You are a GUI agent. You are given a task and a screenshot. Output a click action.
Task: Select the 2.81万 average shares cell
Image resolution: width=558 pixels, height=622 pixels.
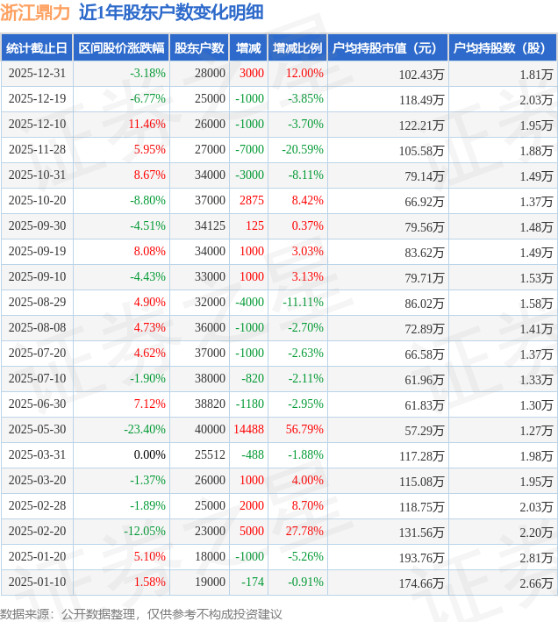tap(535, 557)
